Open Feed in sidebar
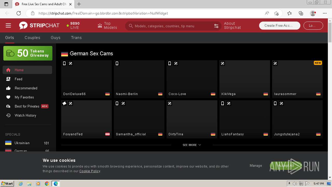Viewport: 332px width, 187px height. [x=27, y=79]
